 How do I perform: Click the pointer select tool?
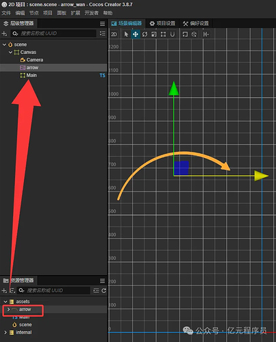pos(126,34)
